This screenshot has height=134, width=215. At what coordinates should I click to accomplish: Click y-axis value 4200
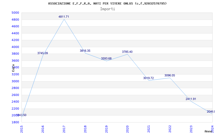point(15,40)
